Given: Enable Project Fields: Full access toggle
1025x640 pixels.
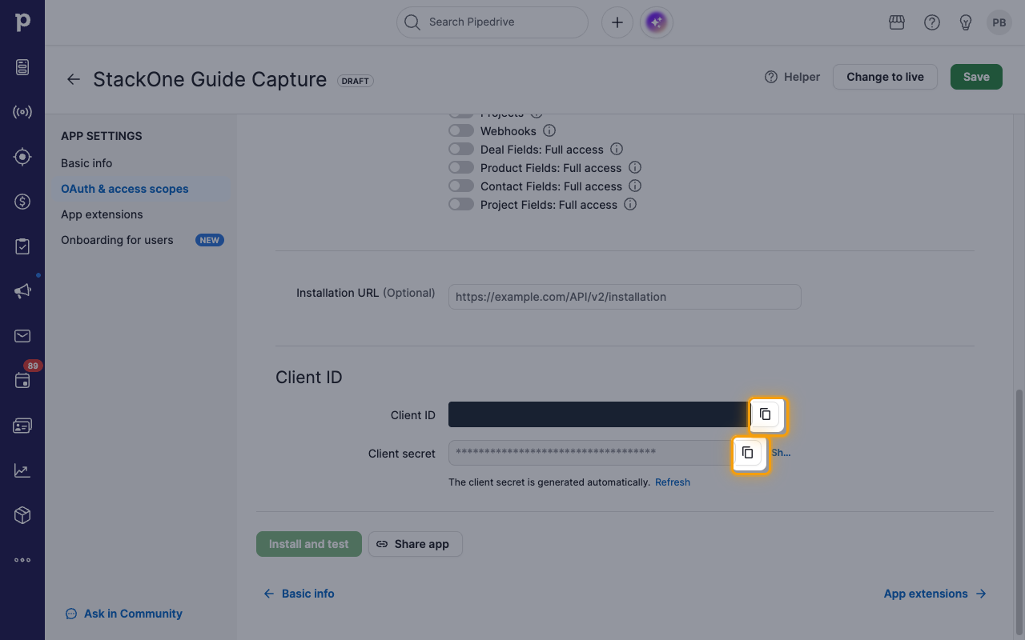Looking at the screenshot, I should click(461, 204).
